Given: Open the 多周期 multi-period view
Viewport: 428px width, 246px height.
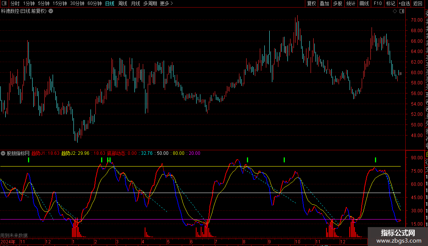Looking at the screenshot, I should 150,3.
